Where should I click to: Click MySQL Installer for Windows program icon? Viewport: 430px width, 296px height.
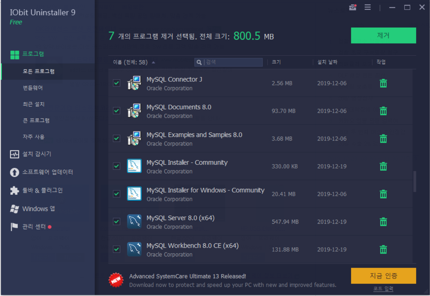(x=134, y=194)
